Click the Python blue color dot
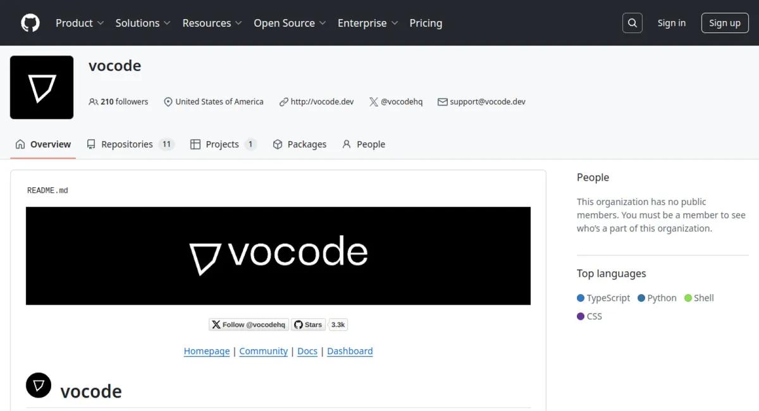The width and height of the screenshot is (759, 411). click(x=641, y=298)
